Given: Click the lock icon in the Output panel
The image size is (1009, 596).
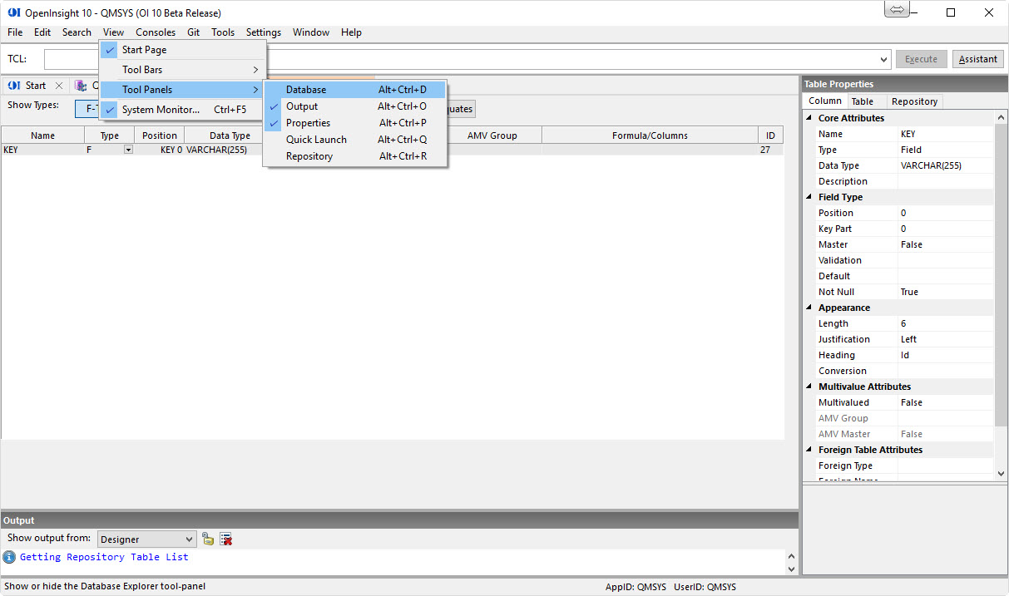Looking at the screenshot, I should [x=208, y=539].
